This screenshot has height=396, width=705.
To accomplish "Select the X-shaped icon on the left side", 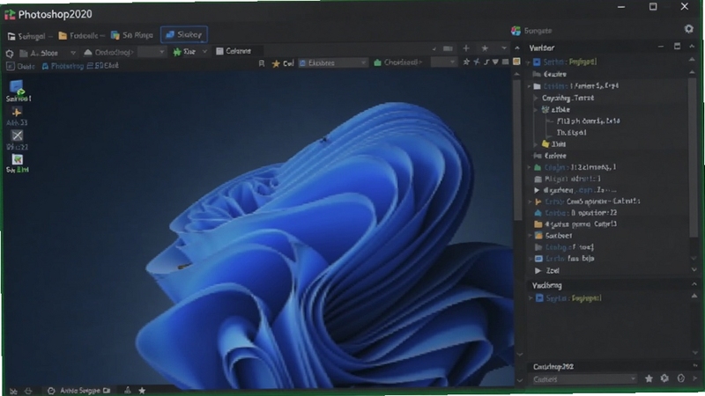I will click(x=17, y=136).
